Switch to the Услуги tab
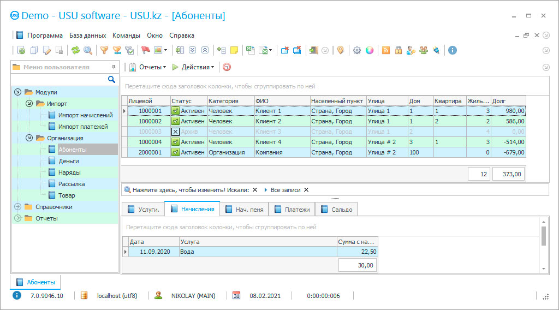The height and width of the screenshot is (310, 559). tap(144, 210)
